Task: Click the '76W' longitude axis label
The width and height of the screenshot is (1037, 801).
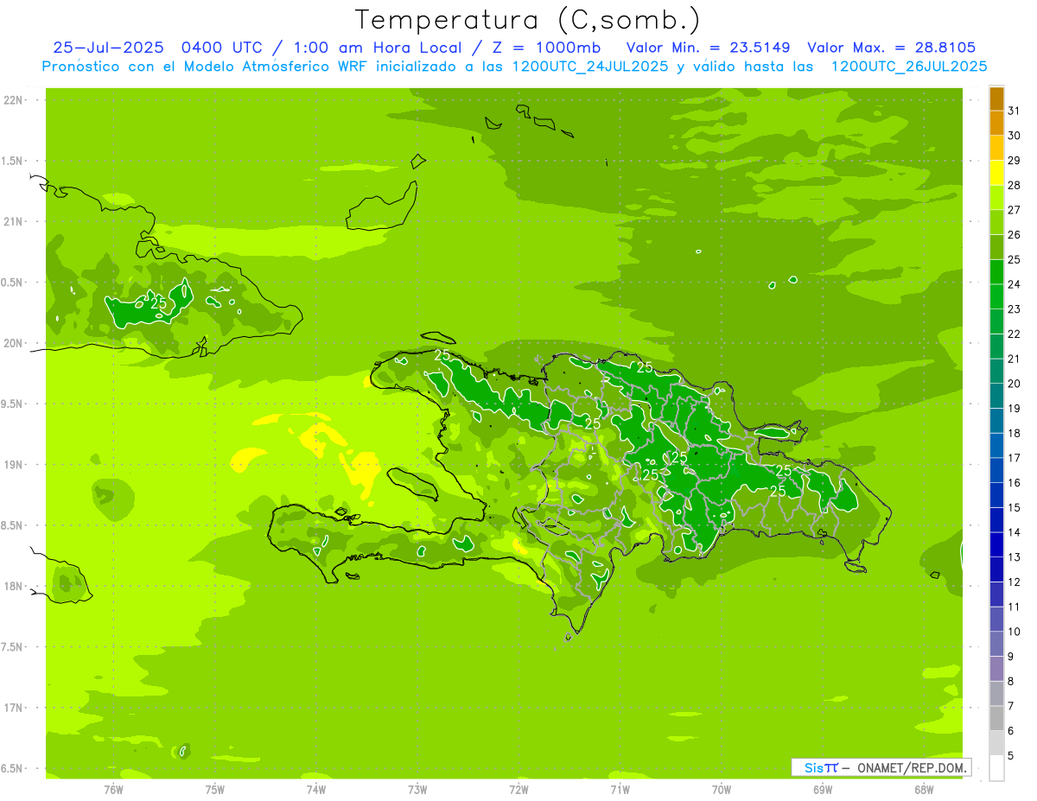Action: [x=113, y=790]
